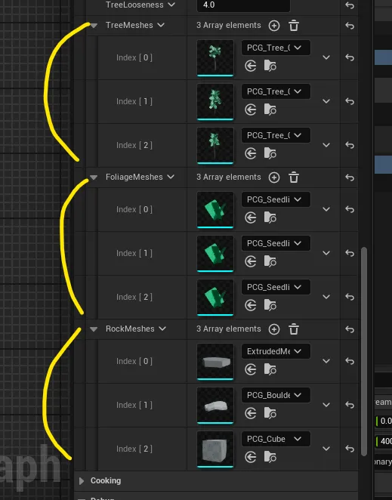Open element options for FoliageMeshes Index 2

(326, 297)
